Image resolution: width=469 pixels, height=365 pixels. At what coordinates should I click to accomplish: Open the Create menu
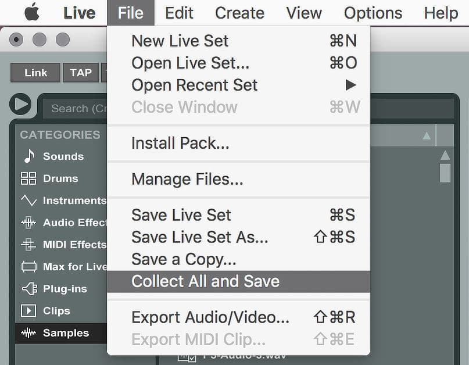(239, 13)
